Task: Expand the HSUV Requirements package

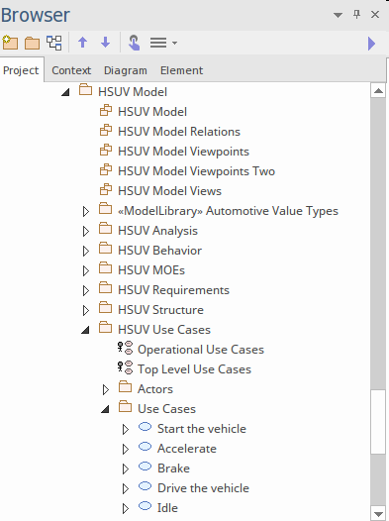Action: pos(86,290)
